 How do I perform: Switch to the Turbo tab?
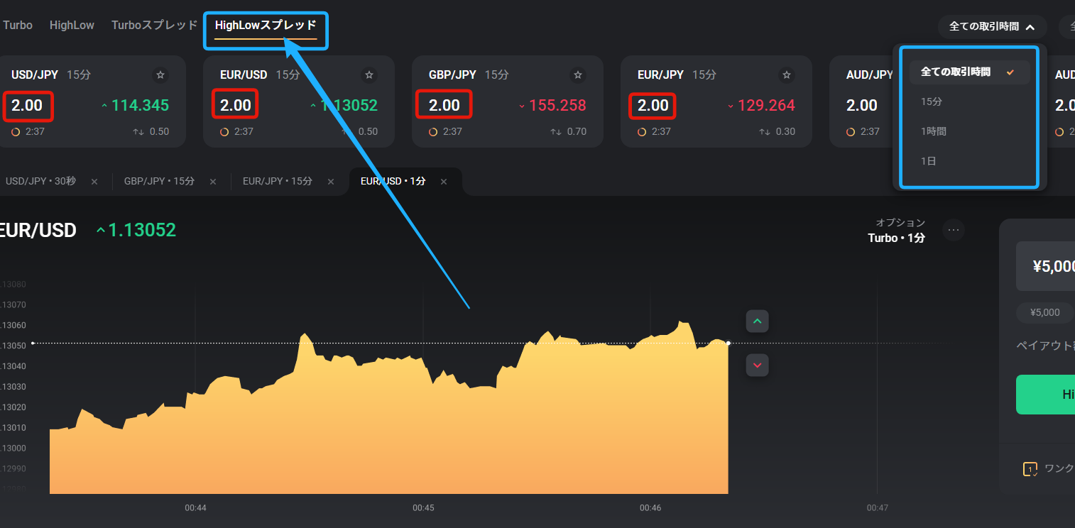(x=18, y=25)
